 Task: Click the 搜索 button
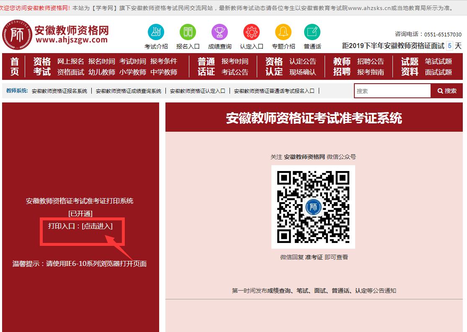pos(447,91)
